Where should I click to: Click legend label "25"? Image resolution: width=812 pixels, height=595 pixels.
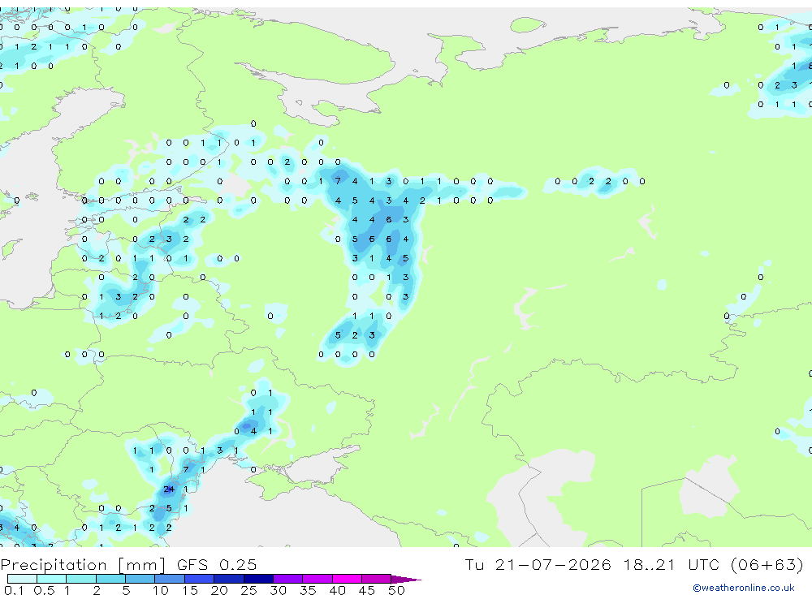click(x=248, y=590)
